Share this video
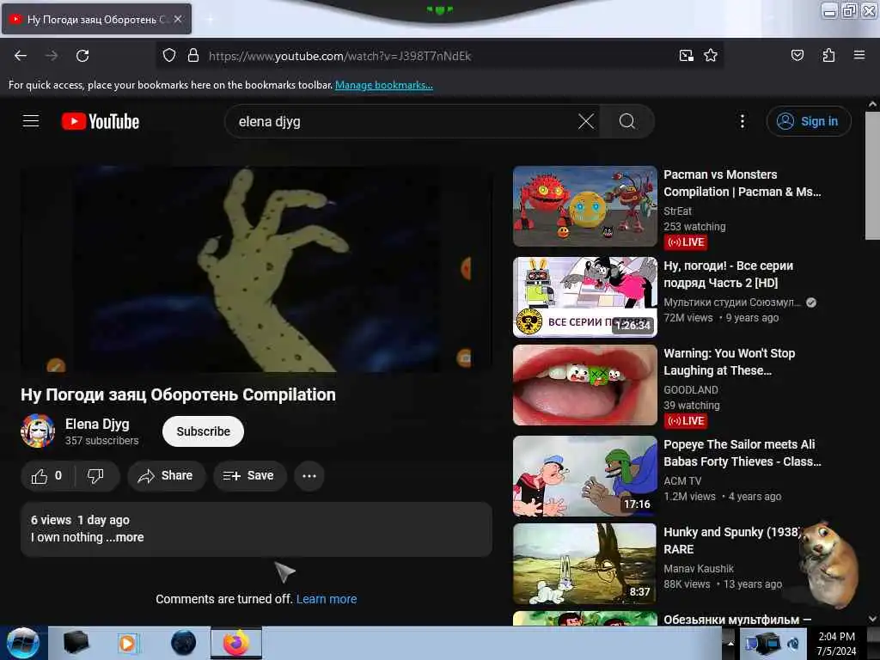The height and width of the screenshot is (660, 880). click(166, 476)
